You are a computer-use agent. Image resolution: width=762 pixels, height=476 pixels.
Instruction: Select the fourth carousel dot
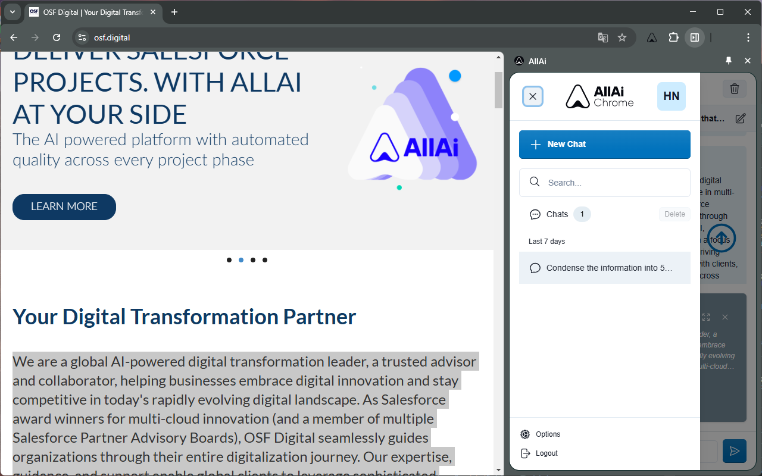pyautogui.click(x=265, y=260)
